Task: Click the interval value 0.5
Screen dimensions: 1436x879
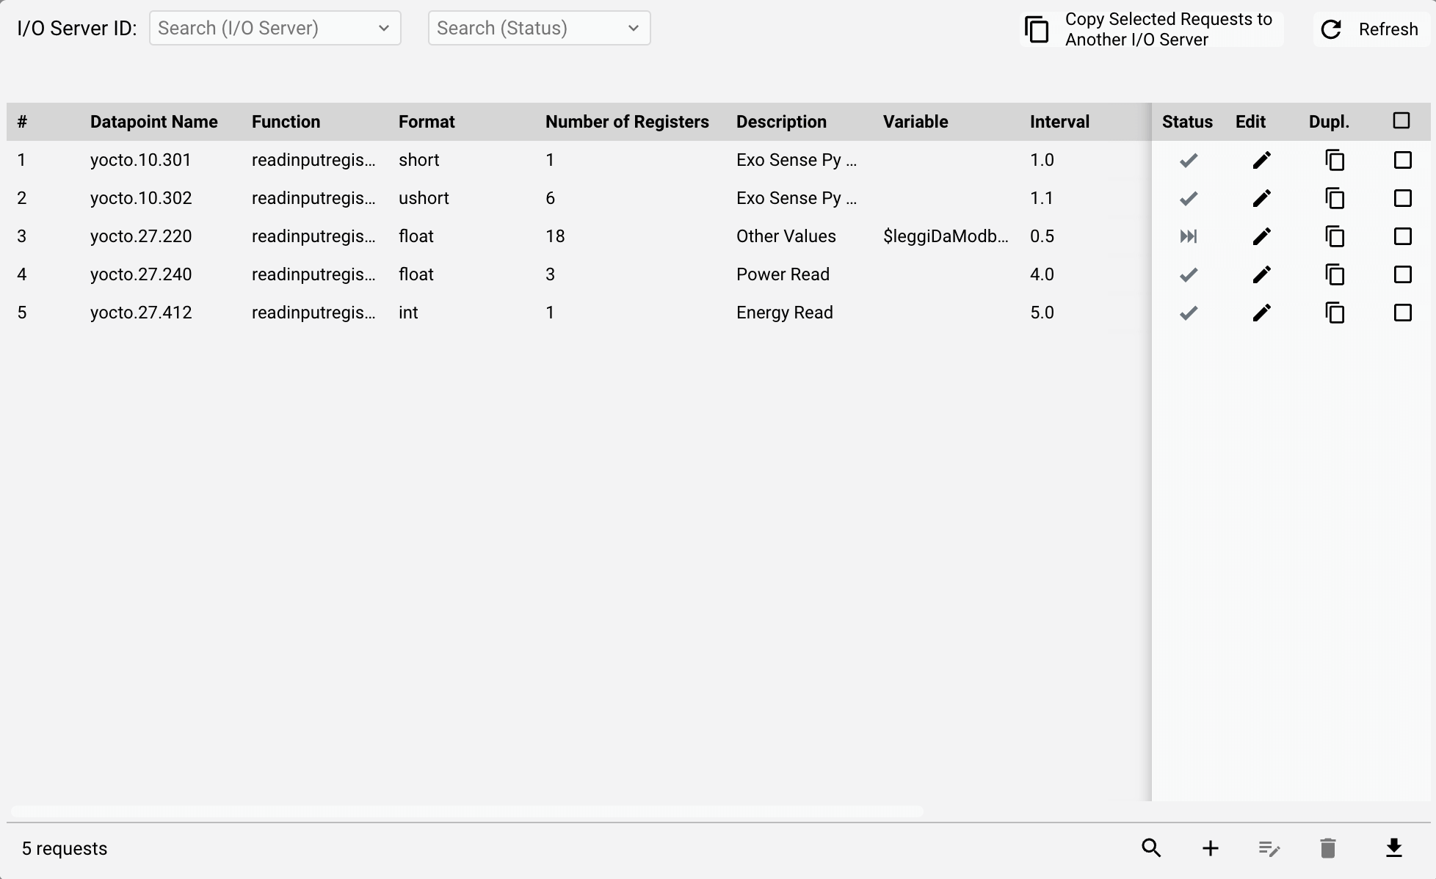Action: tap(1042, 236)
